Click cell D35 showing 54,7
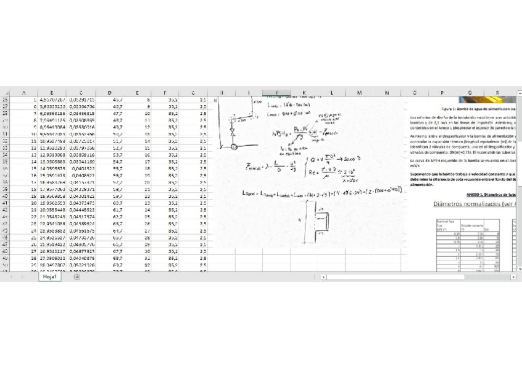The width and height of the screenshot is (522, 368). click(110, 162)
